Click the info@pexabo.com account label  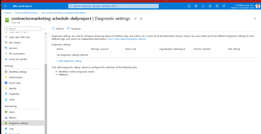pos(245,5)
